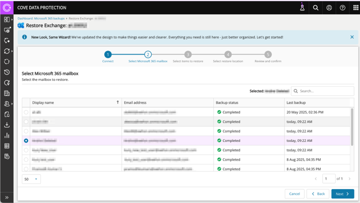Screen dimensions: 360x203
Task: Open search via the top bar magnifier
Action: [x=316, y=8]
